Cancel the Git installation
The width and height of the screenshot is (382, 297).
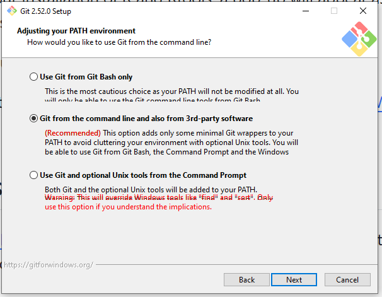pos(347,279)
